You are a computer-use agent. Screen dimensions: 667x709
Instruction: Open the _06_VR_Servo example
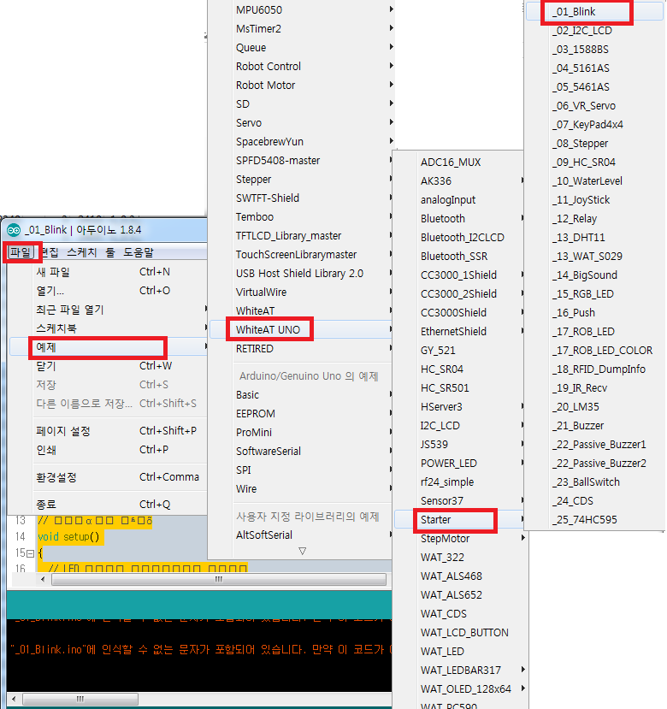594,106
